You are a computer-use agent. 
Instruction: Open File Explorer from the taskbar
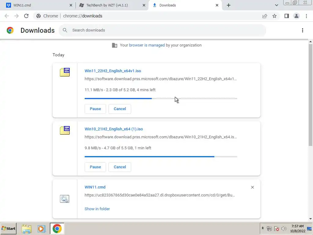click(x=27, y=229)
